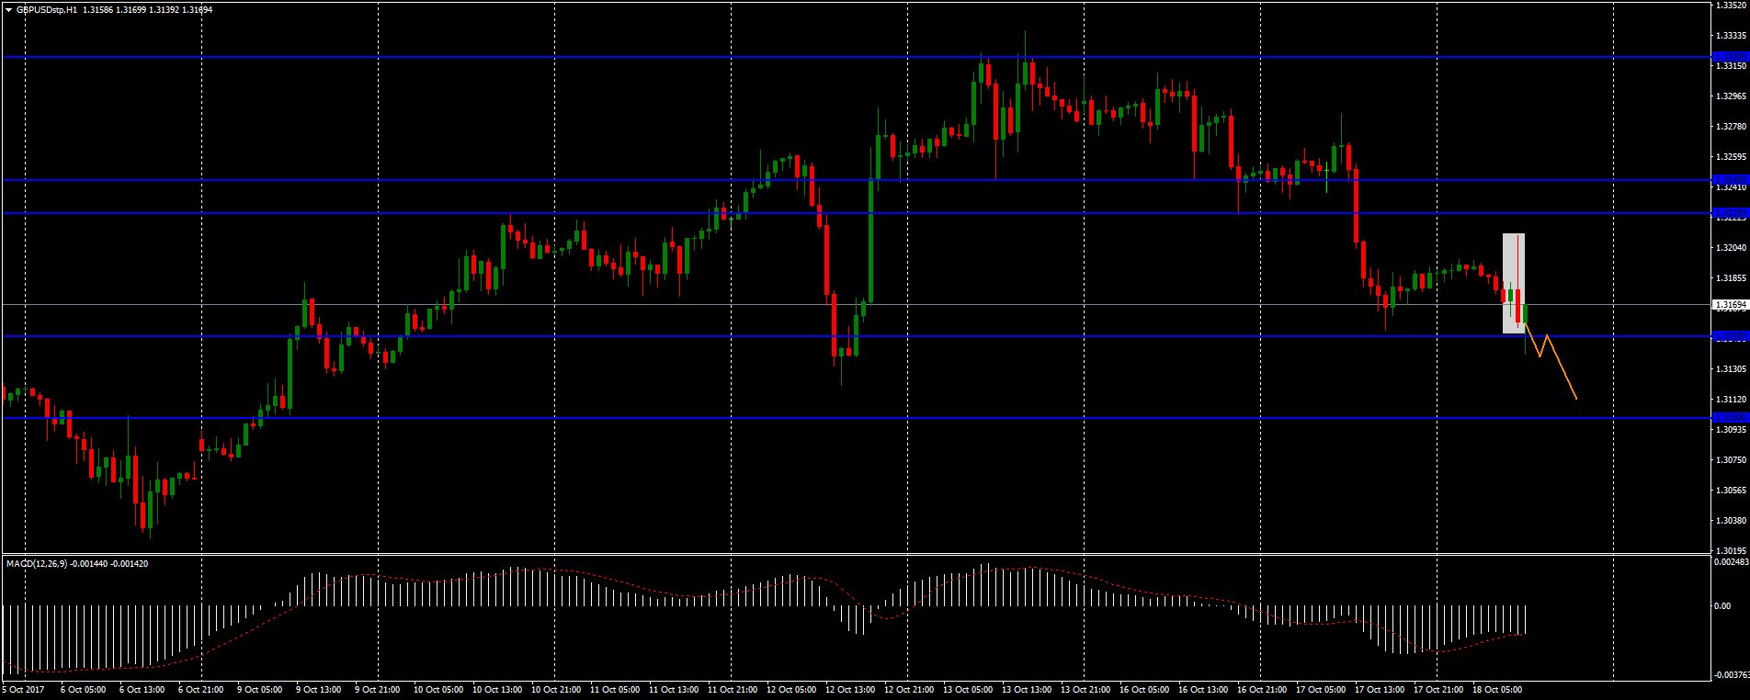Click the 6 Oct 05:00 time label
The width and height of the screenshot is (1750, 700).
coord(84,689)
